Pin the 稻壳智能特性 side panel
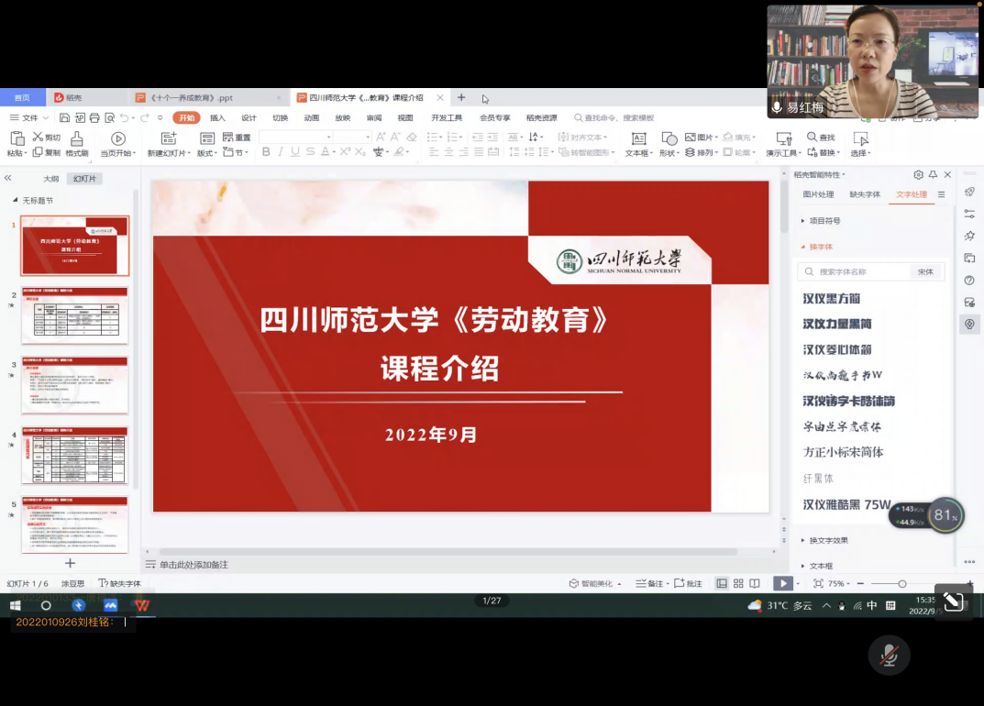This screenshot has width=984, height=706. (x=934, y=174)
